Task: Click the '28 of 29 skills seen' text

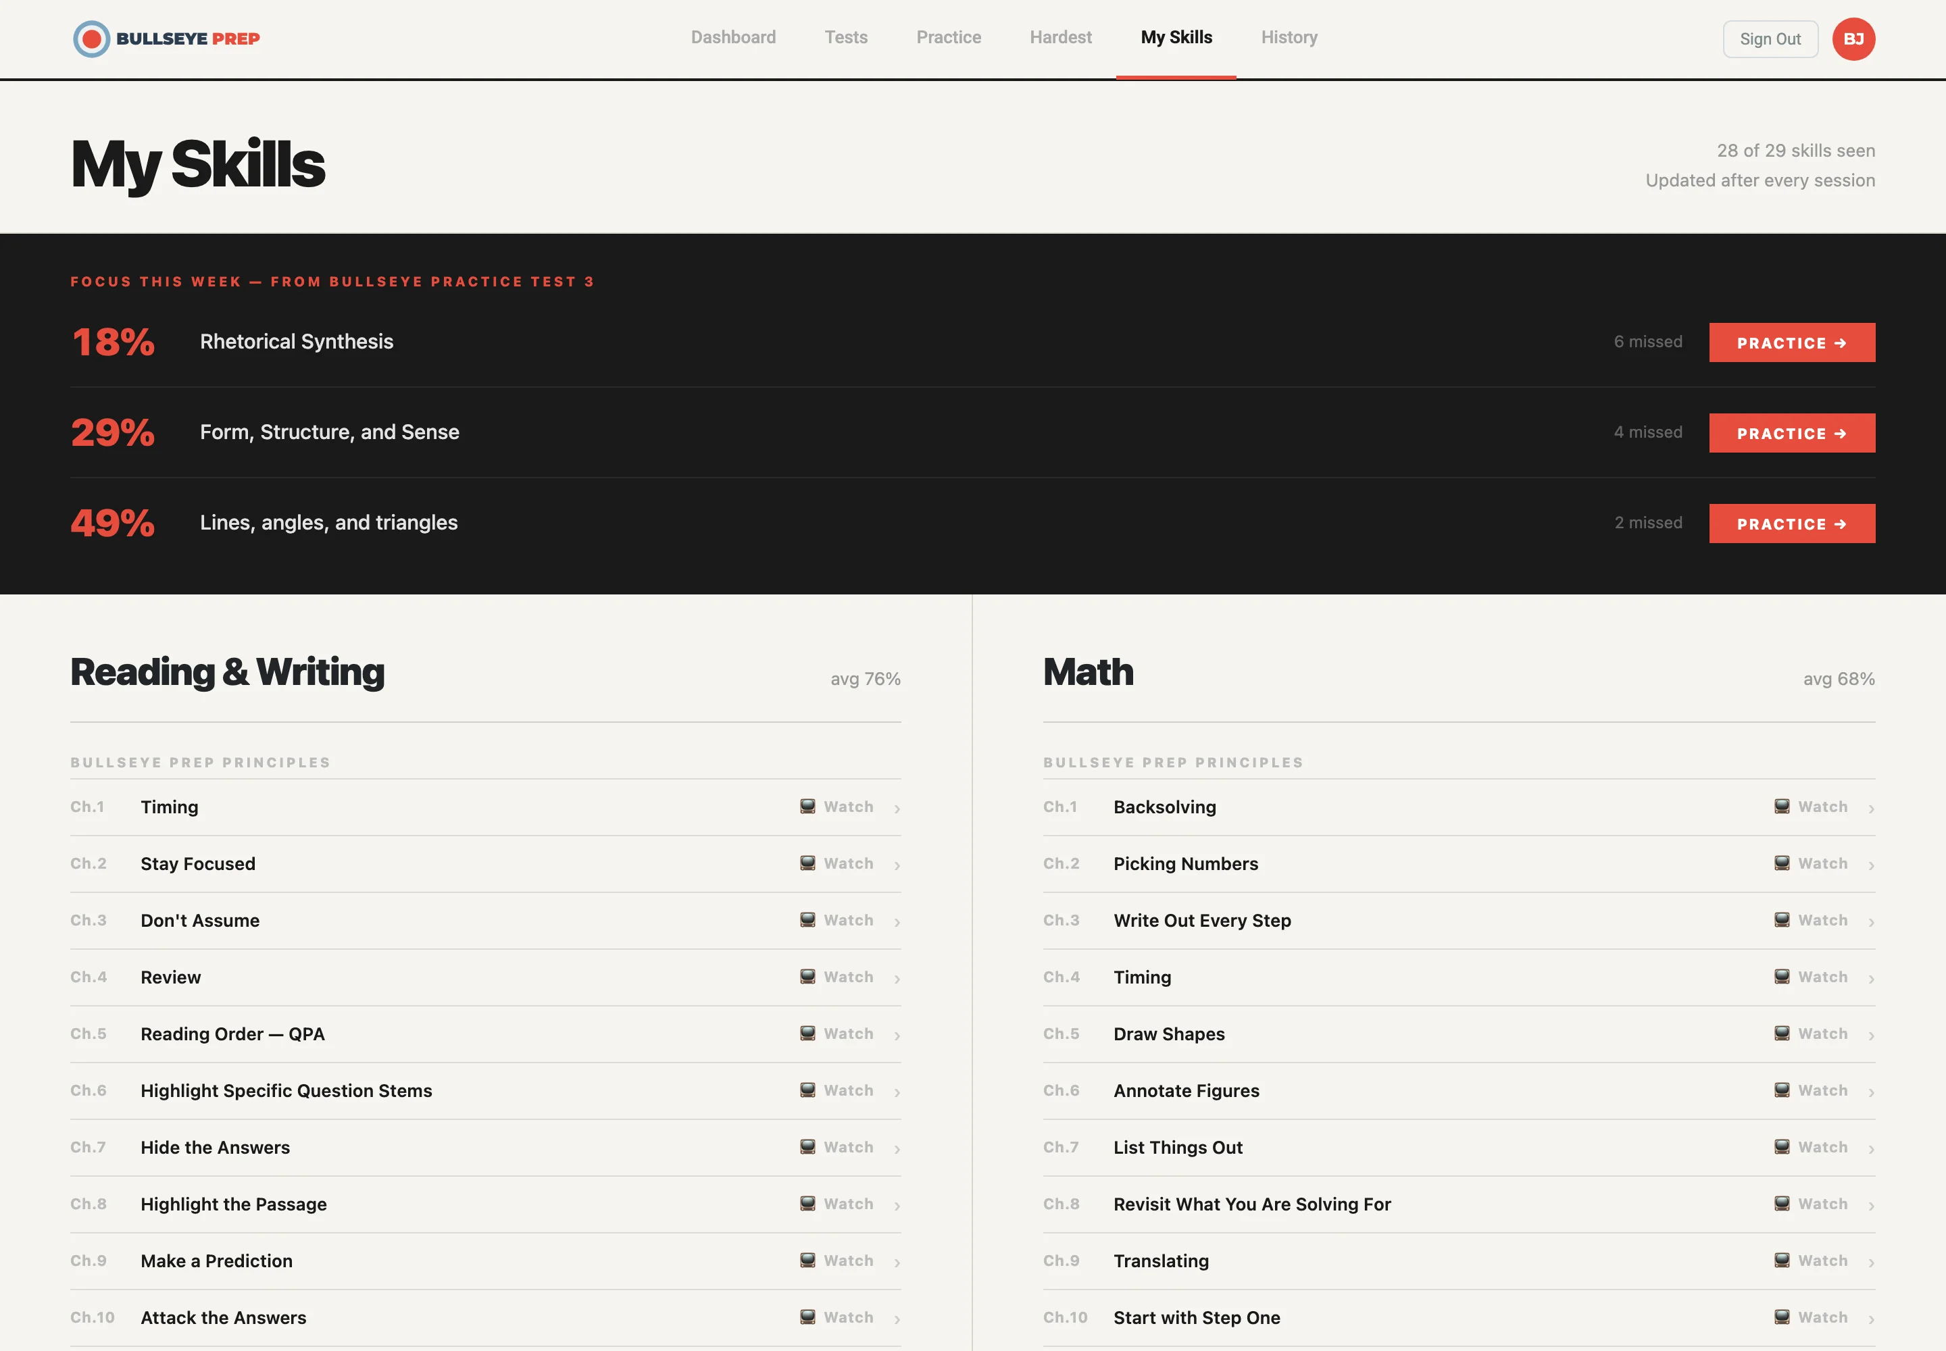Action: (1796, 151)
